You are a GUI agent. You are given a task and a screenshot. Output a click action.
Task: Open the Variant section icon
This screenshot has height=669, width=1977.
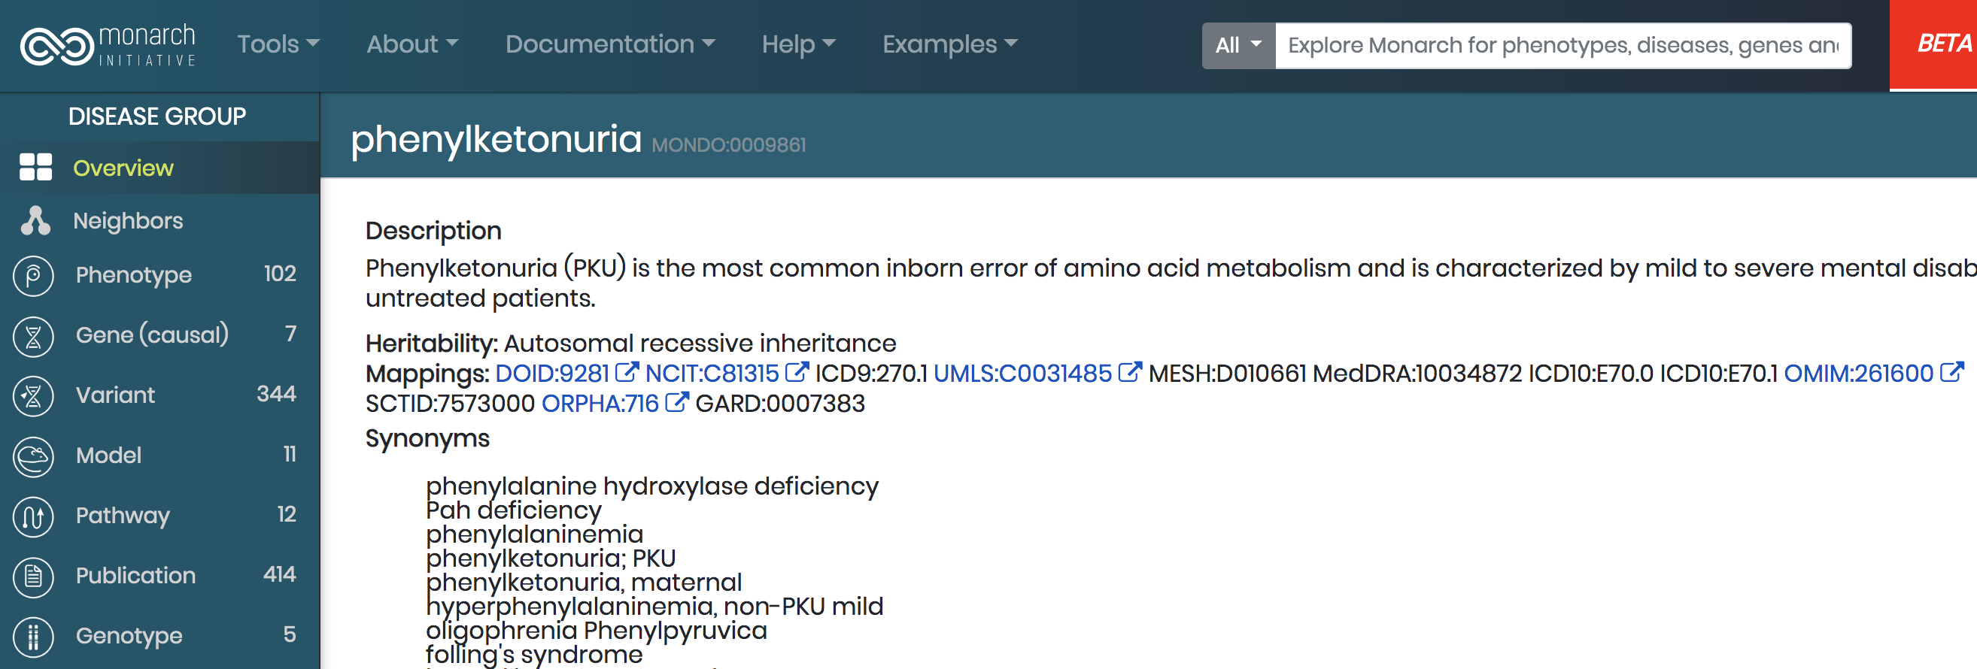32,395
